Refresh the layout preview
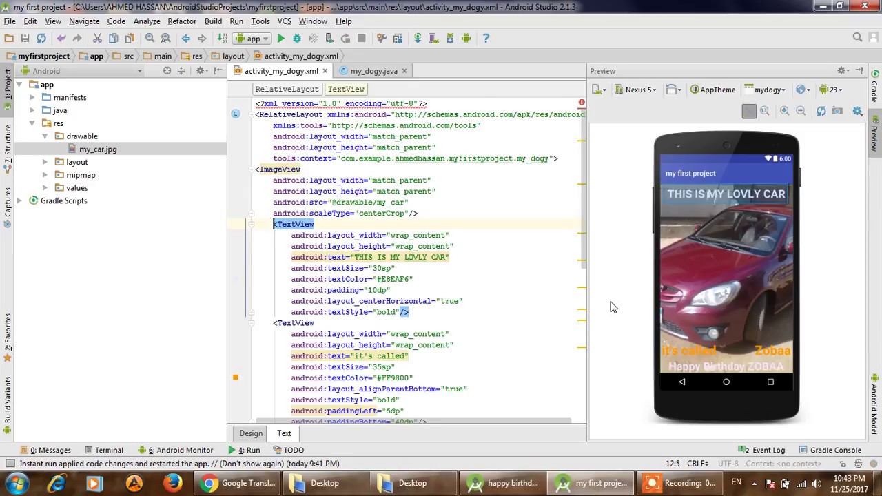Viewport: 882px width, 496px height. click(821, 111)
